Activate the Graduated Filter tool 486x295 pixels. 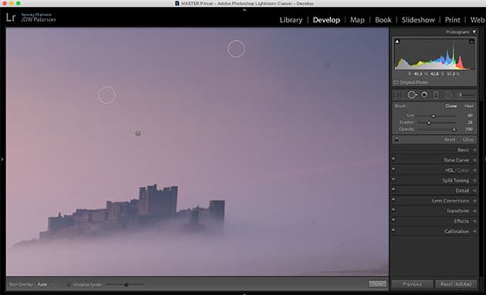pos(436,95)
